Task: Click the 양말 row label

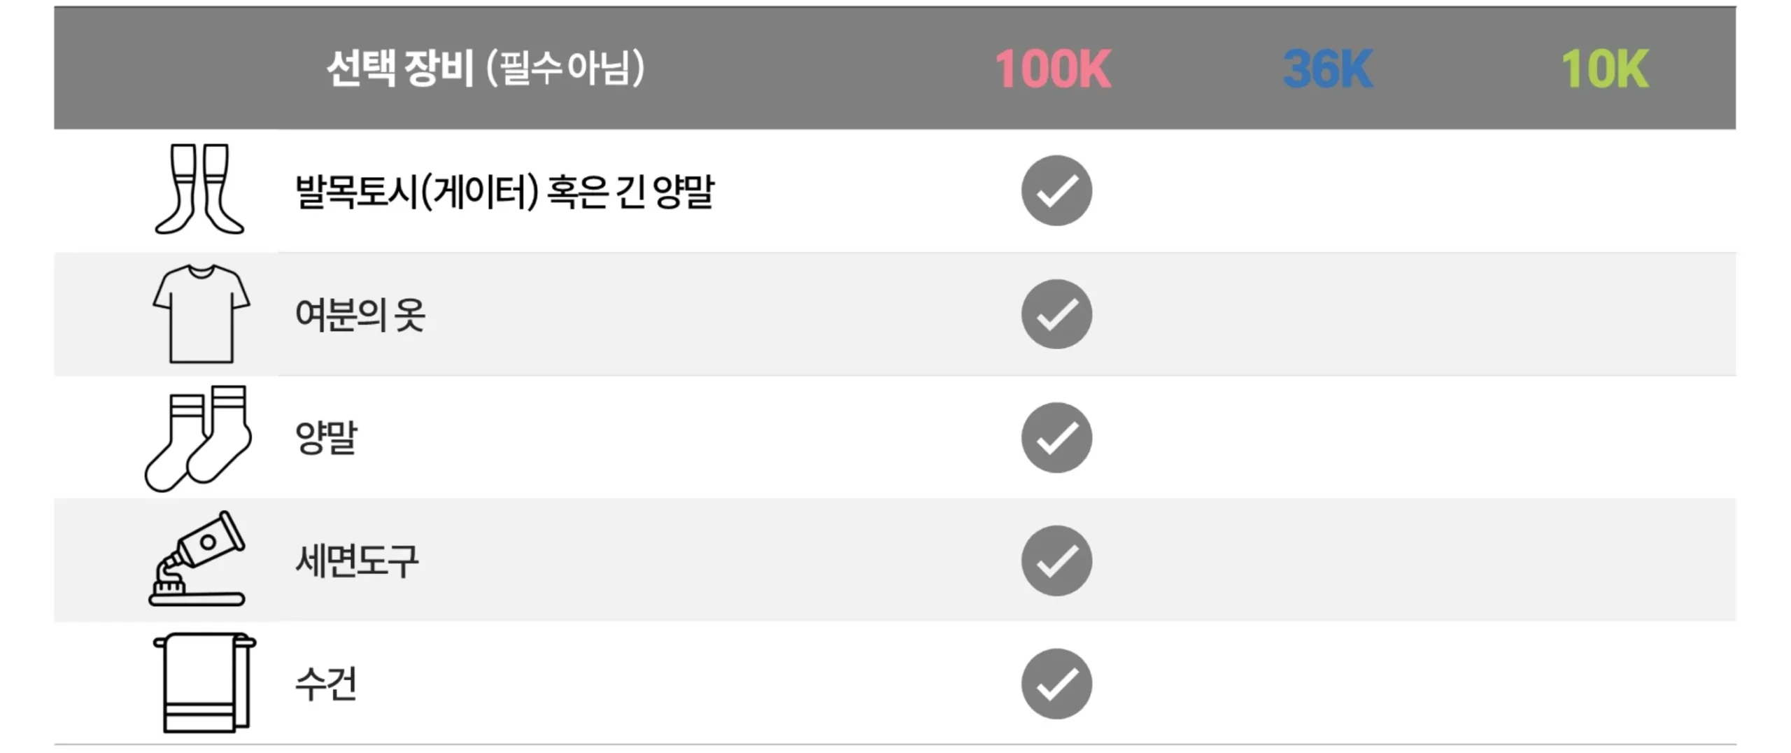Action: 327,438
